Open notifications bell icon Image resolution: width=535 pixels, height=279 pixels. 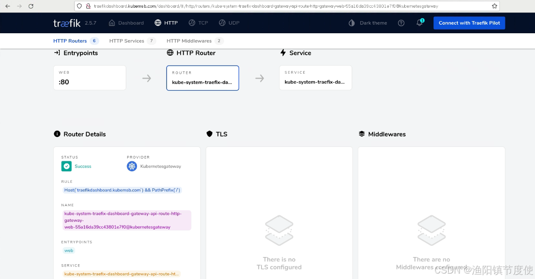click(420, 22)
